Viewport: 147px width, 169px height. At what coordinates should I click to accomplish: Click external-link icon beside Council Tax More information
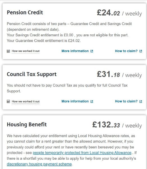coord(92,101)
